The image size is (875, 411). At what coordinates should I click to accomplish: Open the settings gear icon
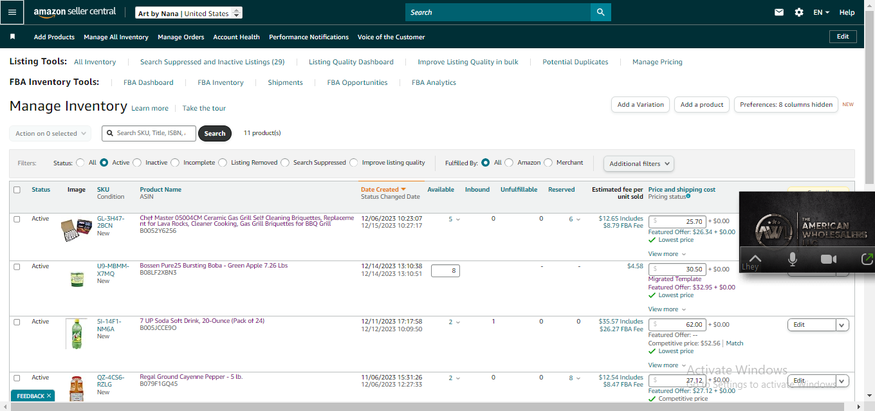799,12
